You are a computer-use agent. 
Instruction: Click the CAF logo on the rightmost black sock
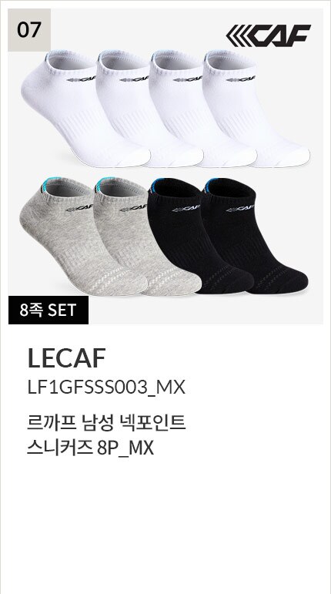pos(240,208)
